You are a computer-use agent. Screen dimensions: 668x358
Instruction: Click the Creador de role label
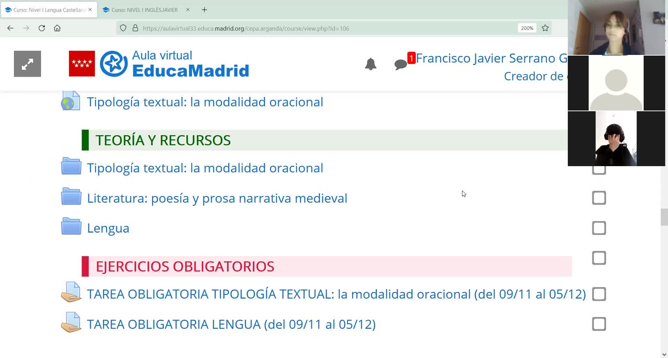535,76
